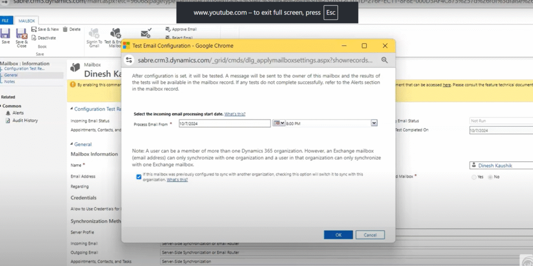This screenshot has width=533, height=266.
Task: Open the calendar date picker icon
Action: [x=276, y=123]
